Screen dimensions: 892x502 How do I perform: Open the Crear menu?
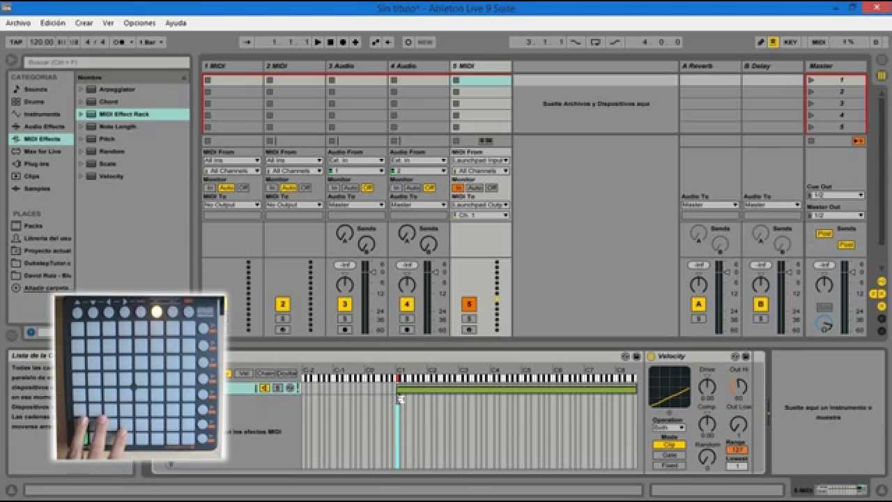tap(84, 23)
